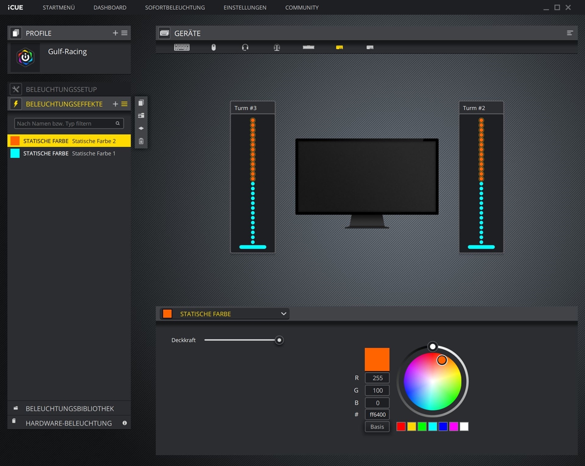585x466 pixels.
Task: Open the Startmenü menu
Action: point(58,8)
